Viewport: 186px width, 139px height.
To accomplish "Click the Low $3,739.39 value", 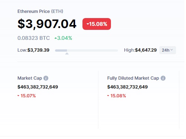I will coord(38,50).
